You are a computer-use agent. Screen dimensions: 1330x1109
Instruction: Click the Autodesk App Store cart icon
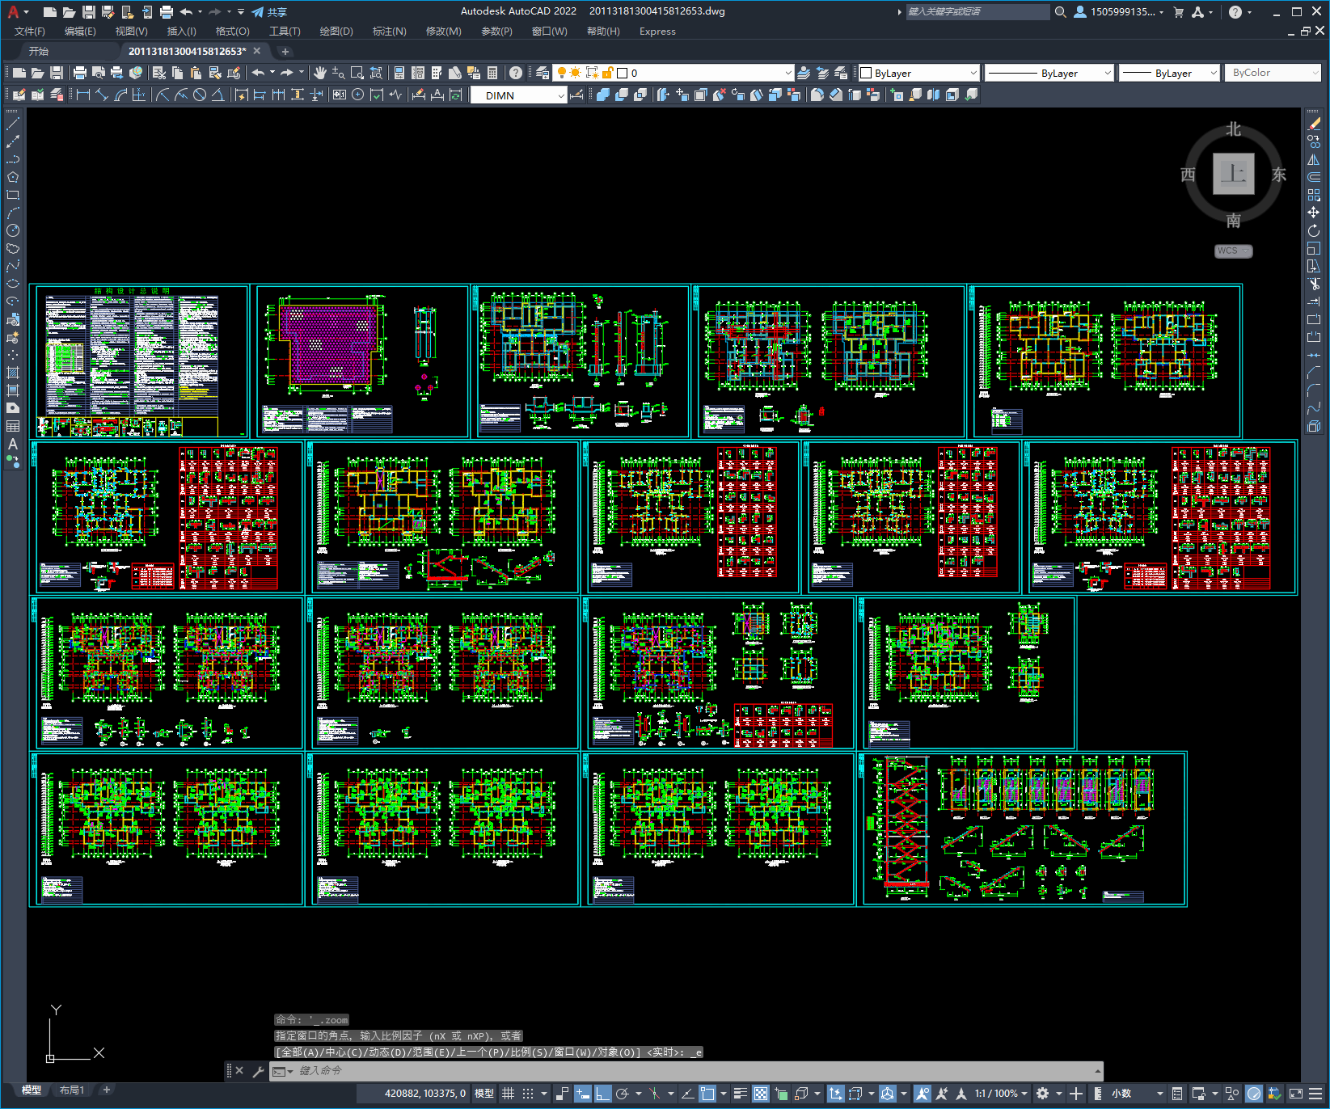[1178, 11]
